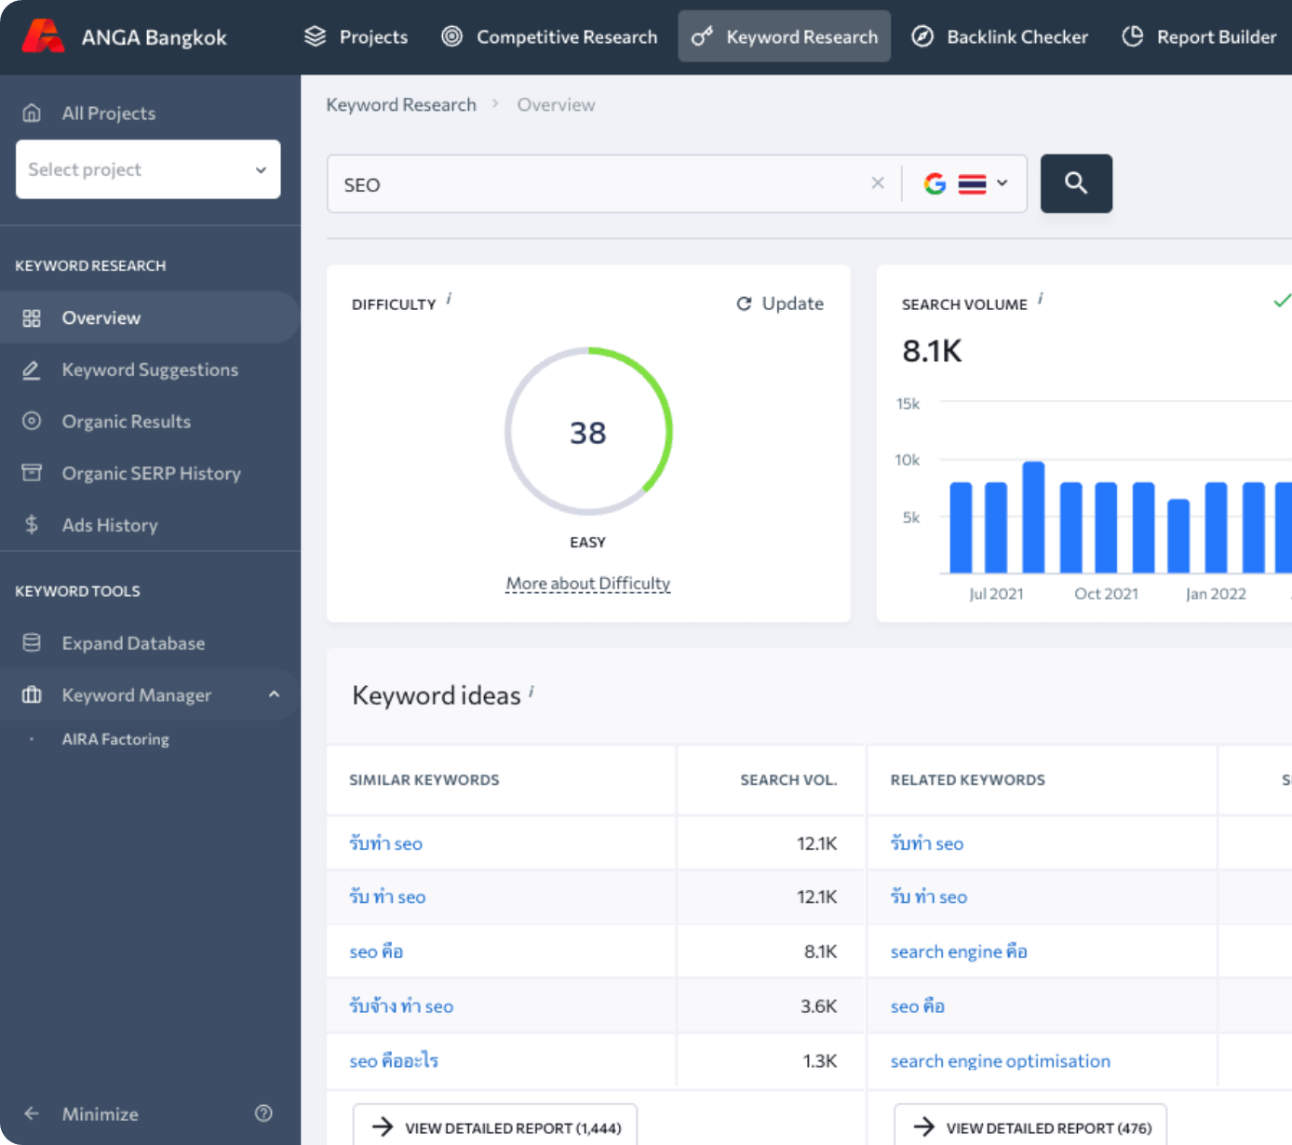The image size is (1292, 1145).
Task: Click the Update refresh icon
Action: (x=744, y=303)
